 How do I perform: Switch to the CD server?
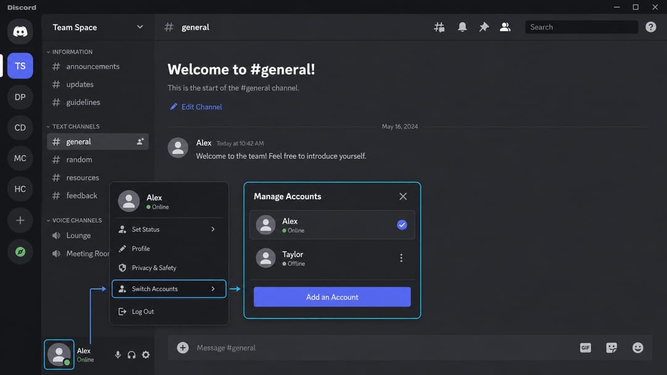pyautogui.click(x=20, y=128)
